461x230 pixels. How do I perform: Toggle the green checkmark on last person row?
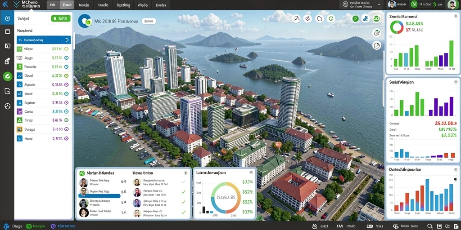(184, 212)
